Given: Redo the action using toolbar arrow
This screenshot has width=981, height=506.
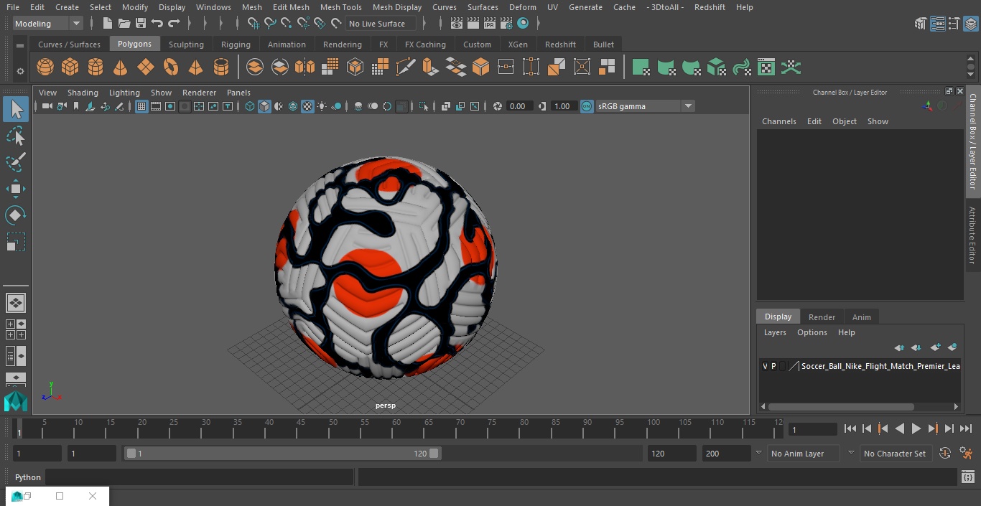Looking at the screenshot, I should [174, 24].
